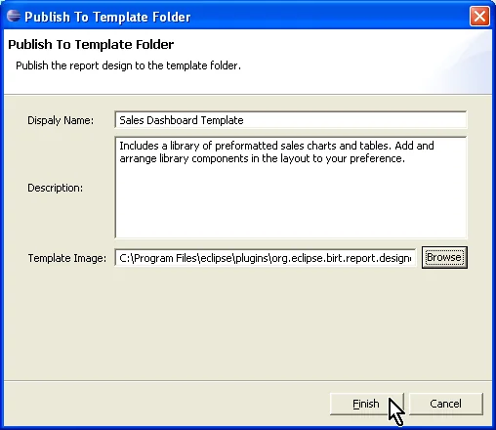The width and height of the screenshot is (496, 430).
Task: Click into the Dispaly Name field
Action: pos(291,120)
